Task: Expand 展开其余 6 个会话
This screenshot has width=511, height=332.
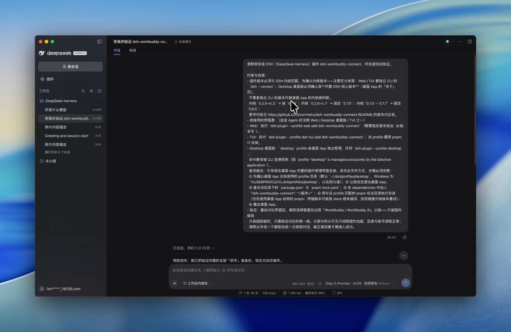Action: pos(57,152)
